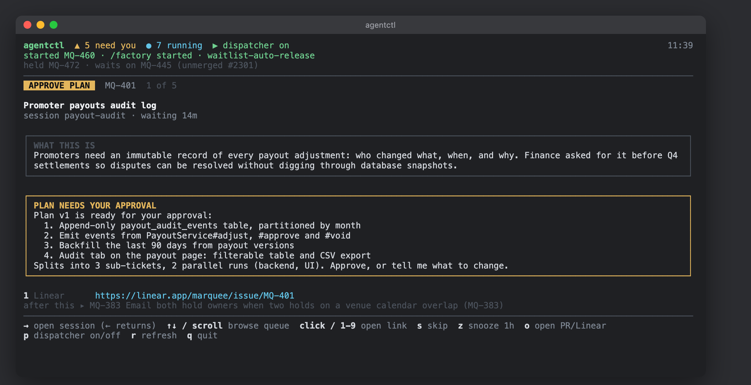
Task: Click 'session payout-audit · waiting 14m' line
Action: (110, 115)
